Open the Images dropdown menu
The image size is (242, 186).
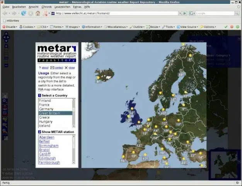tap(73, 27)
